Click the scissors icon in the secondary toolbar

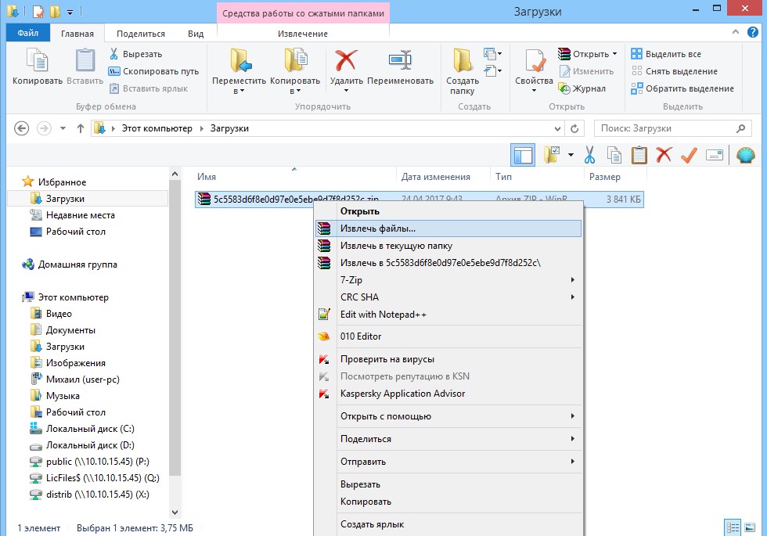pos(589,156)
